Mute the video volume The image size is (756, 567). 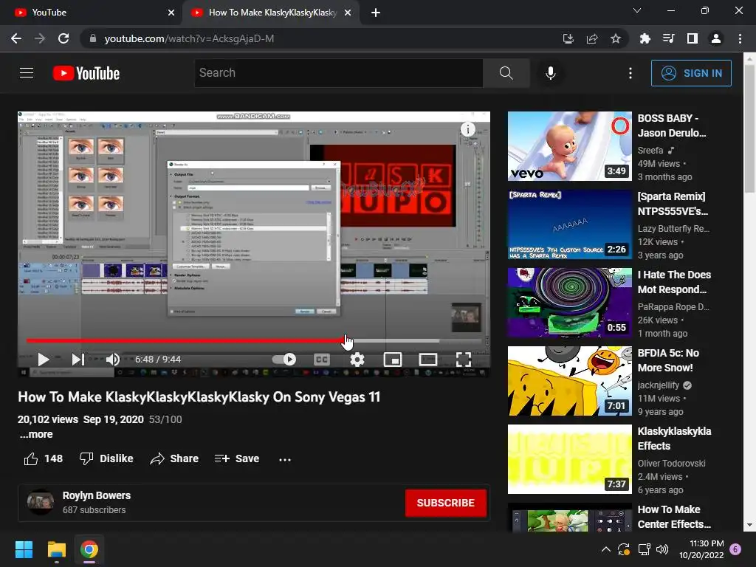112,360
